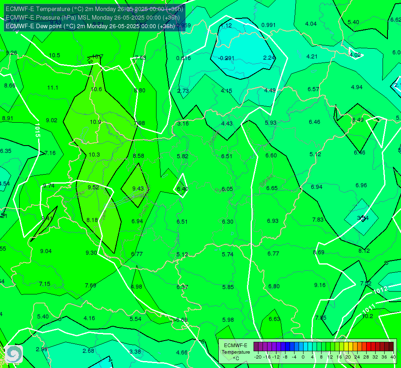This screenshot has height=368, width=401.
Task: Click the 6.40 value inside the small white polygon
Action: point(183,189)
